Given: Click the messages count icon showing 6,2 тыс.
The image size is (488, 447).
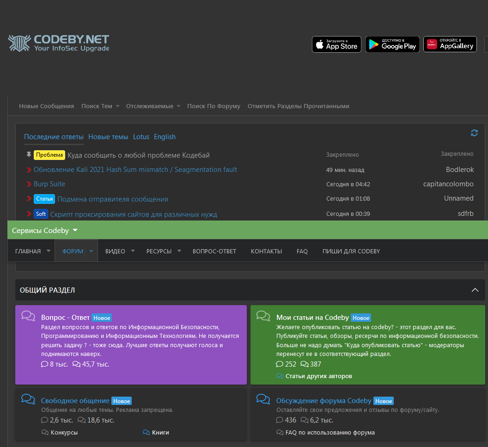Looking at the screenshot, I should [305, 420].
